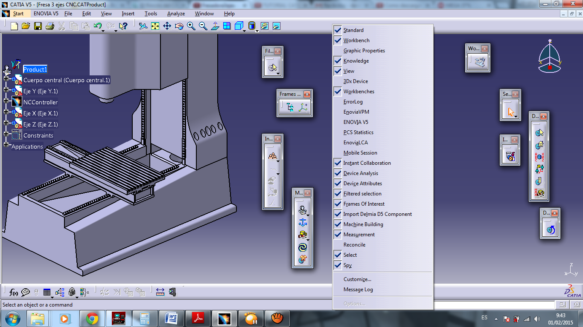Select the Product1 root node
Screen dimensions: 583x327
click(35, 69)
